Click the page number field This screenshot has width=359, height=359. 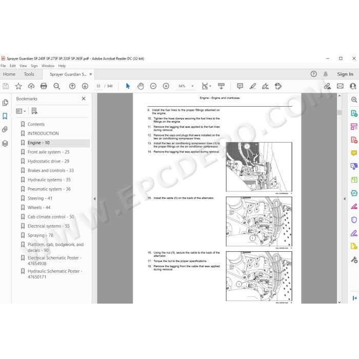tap(98, 86)
